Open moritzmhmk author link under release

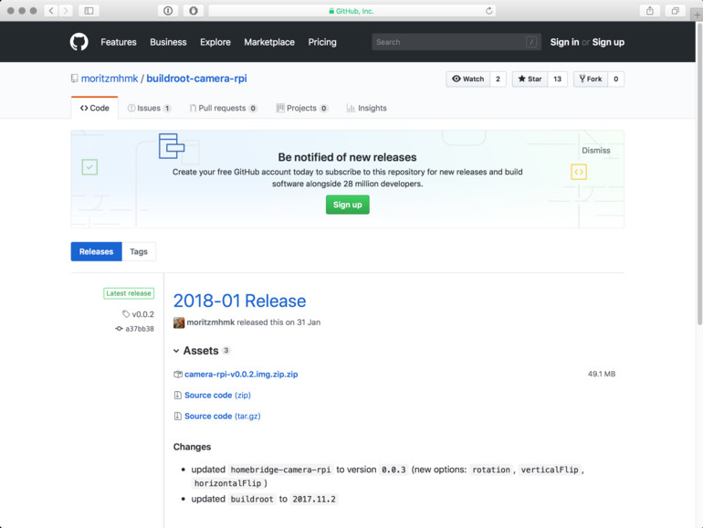(211, 322)
